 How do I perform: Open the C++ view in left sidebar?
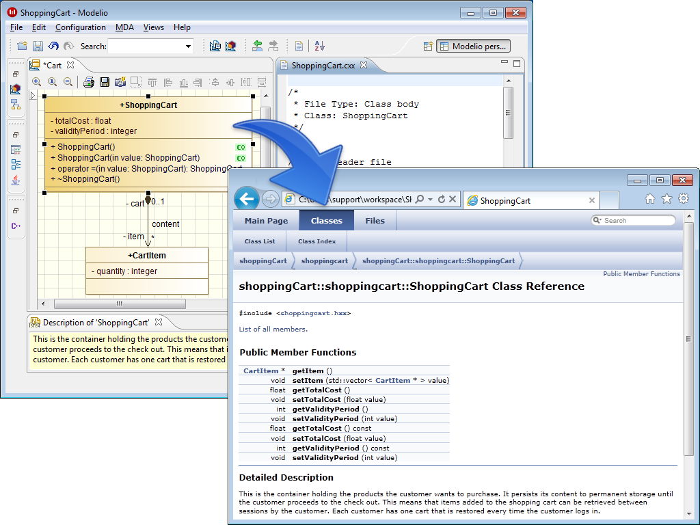tap(16, 226)
